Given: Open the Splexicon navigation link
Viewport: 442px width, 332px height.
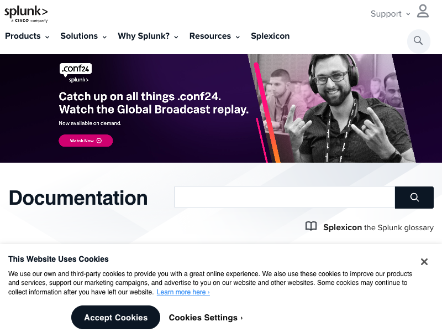Looking at the screenshot, I should tap(270, 36).
